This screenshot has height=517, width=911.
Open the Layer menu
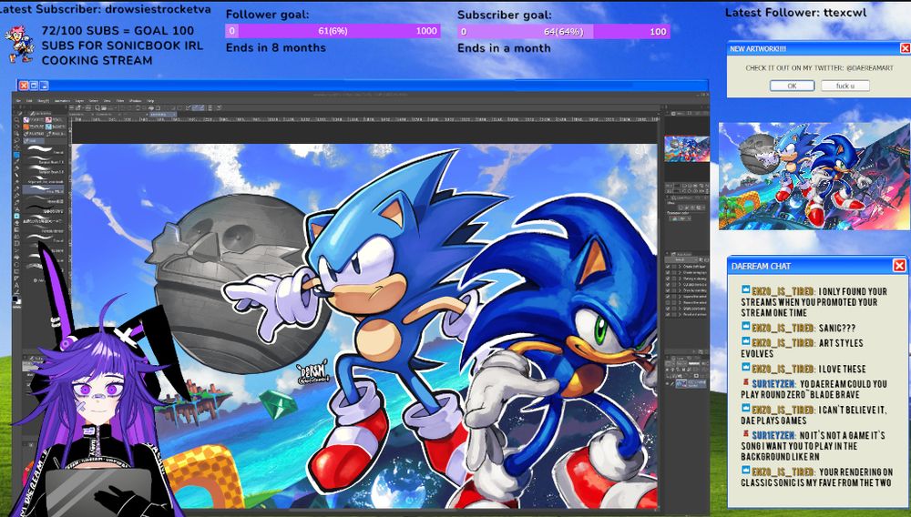[x=79, y=100]
